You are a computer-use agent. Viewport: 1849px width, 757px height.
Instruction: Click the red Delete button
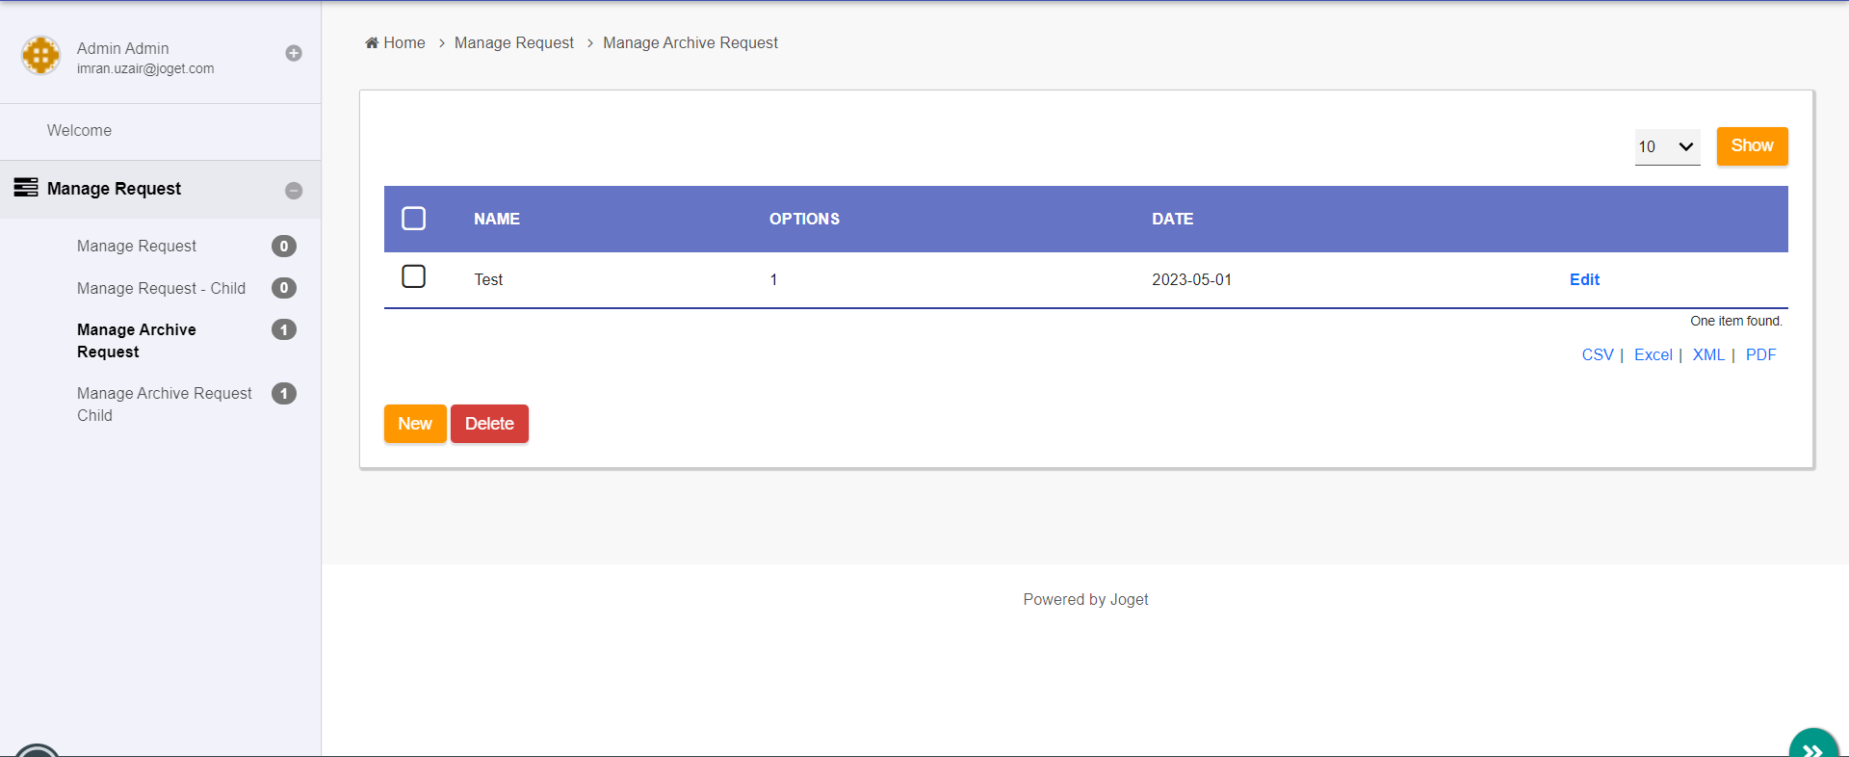489,424
